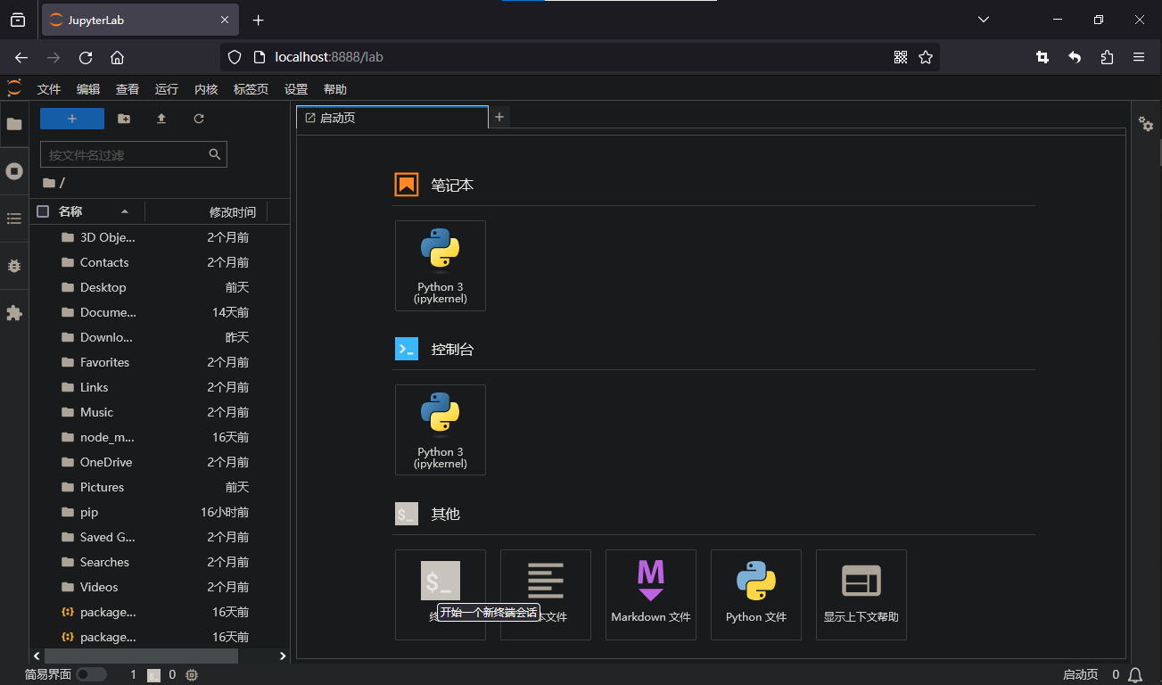Open browser application menu hamburger
The image size is (1162, 685).
(x=1139, y=57)
